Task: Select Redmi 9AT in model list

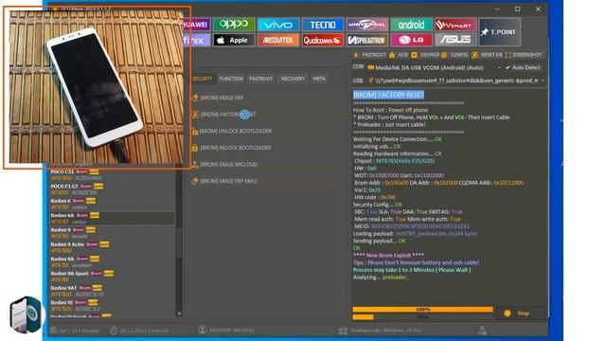Action: point(112,291)
